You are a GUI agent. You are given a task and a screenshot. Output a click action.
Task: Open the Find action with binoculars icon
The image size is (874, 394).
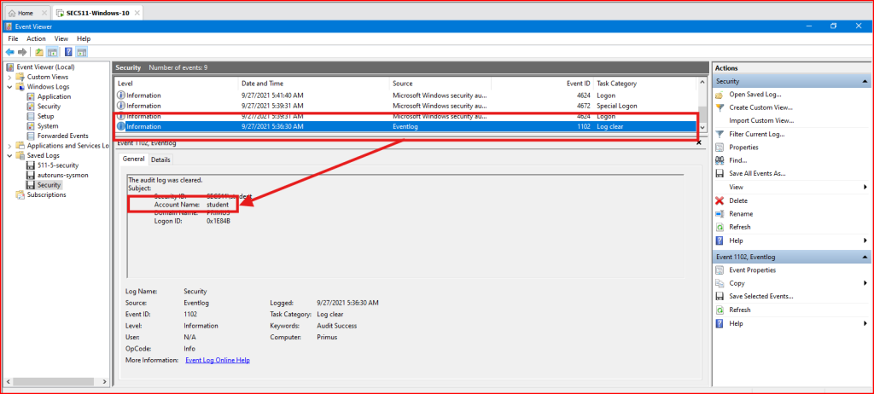[737, 160]
